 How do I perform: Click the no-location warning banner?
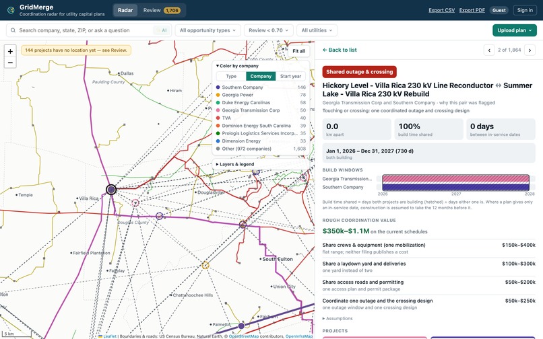click(x=76, y=50)
